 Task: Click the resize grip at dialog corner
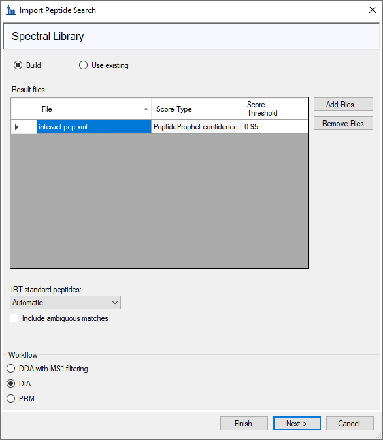pos(378,436)
